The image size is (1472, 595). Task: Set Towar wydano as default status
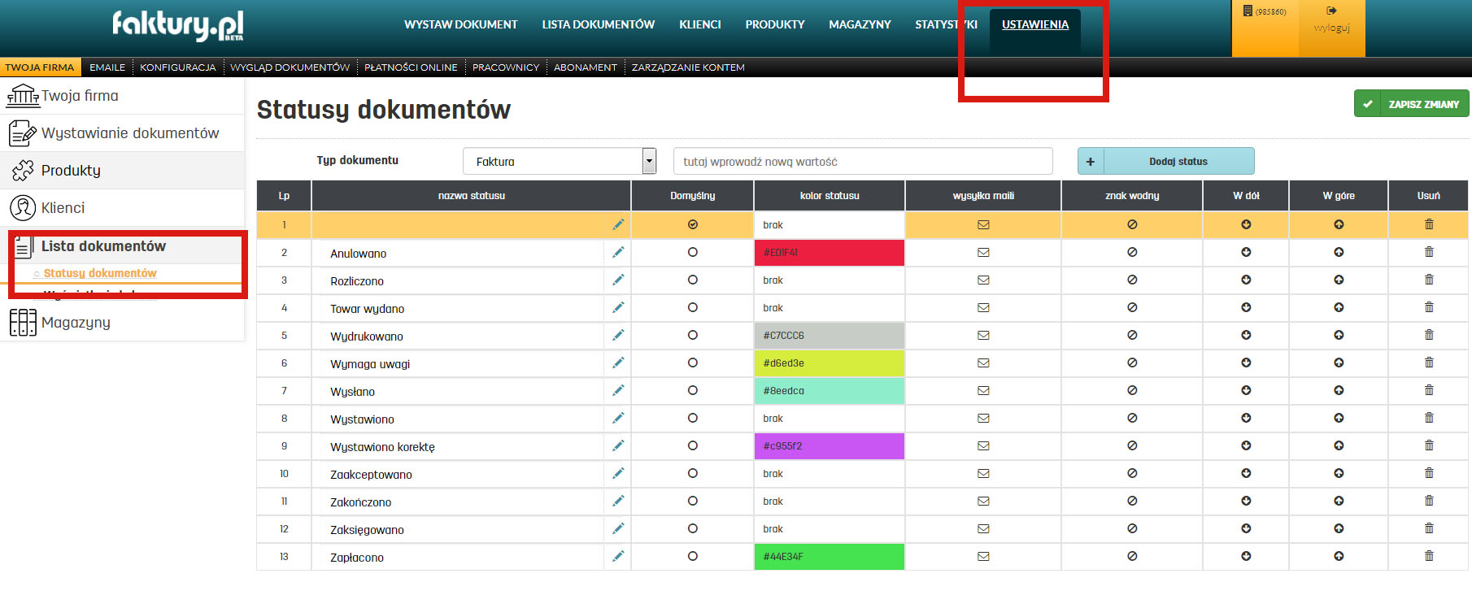point(693,307)
